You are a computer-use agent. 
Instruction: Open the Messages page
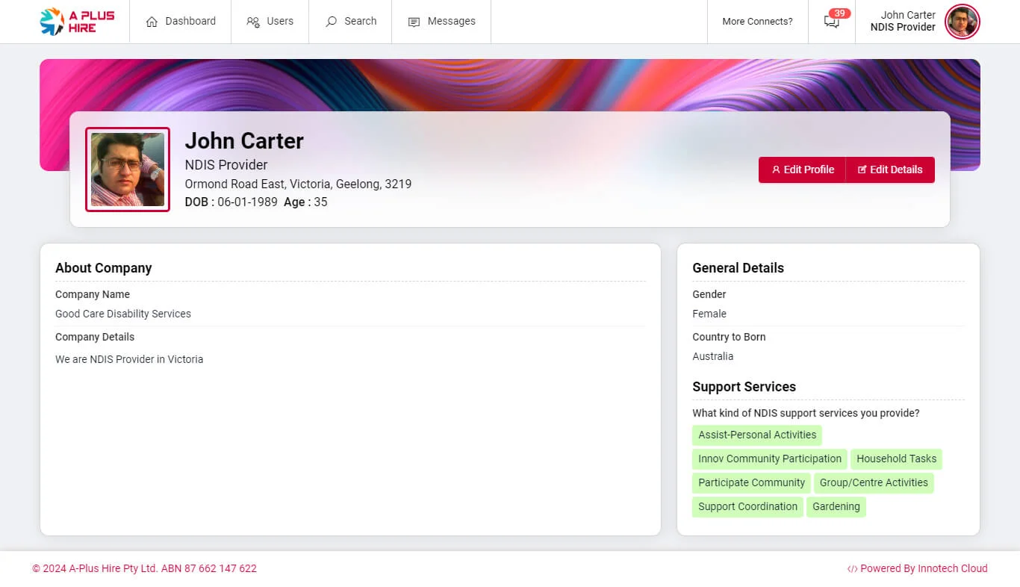pos(451,21)
